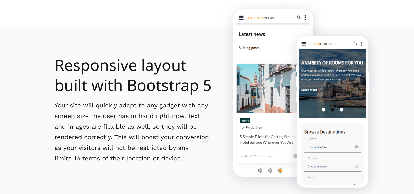Open hamburger menu on Latest news phone

(241, 18)
